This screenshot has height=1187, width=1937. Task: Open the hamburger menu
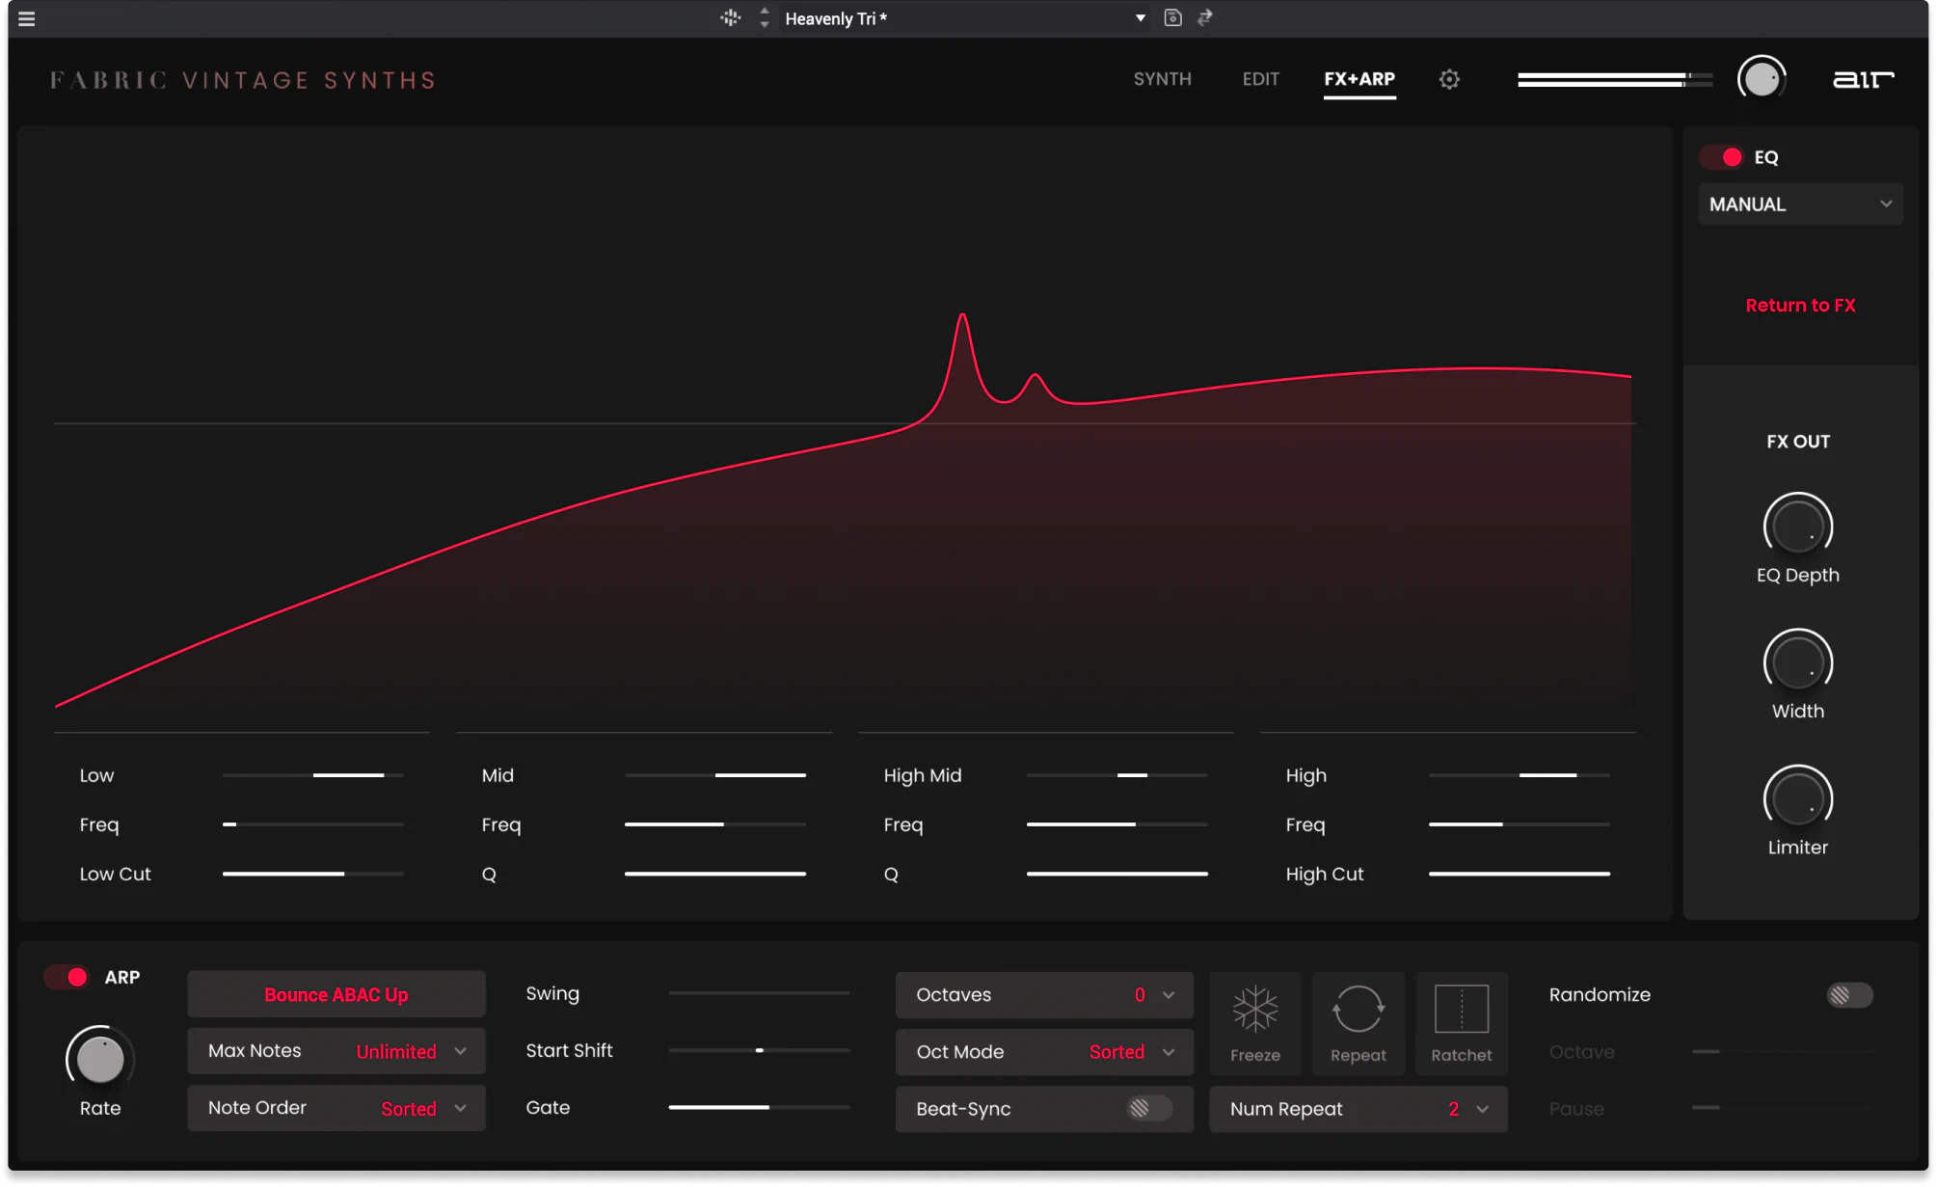pyautogui.click(x=27, y=18)
